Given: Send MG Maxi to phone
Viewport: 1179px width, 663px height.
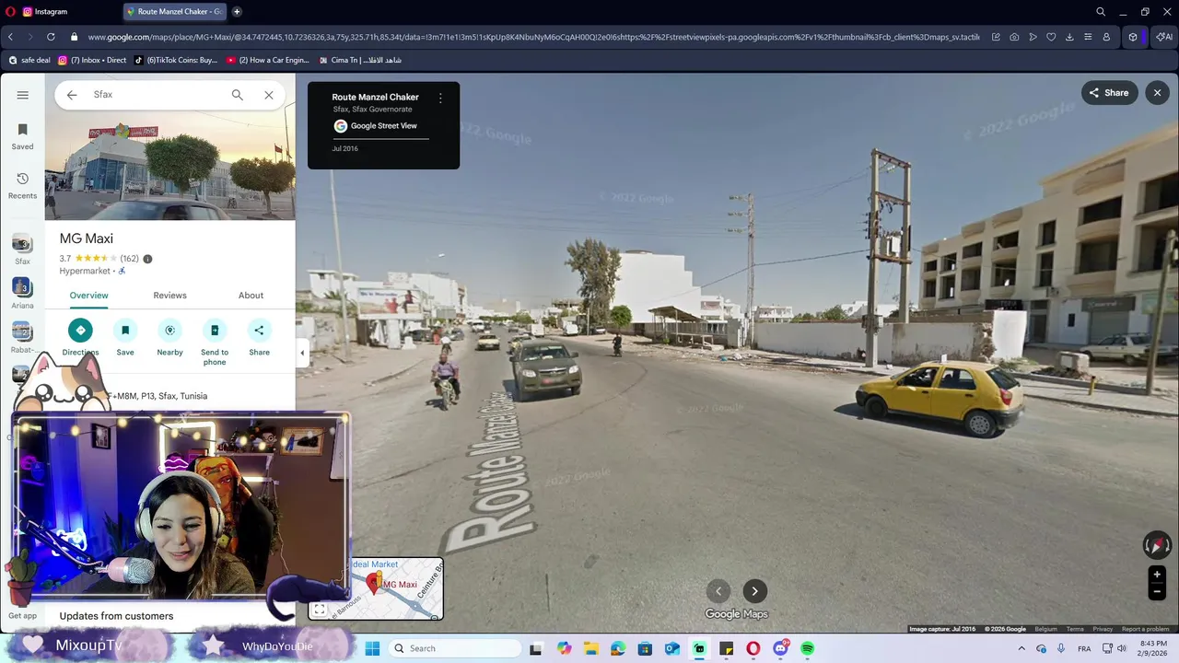Looking at the screenshot, I should pos(215,342).
